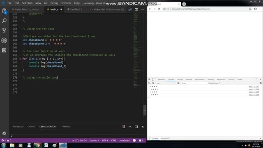
Task: Go forward in the Chrome browser
Action: [x=155, y=9]
